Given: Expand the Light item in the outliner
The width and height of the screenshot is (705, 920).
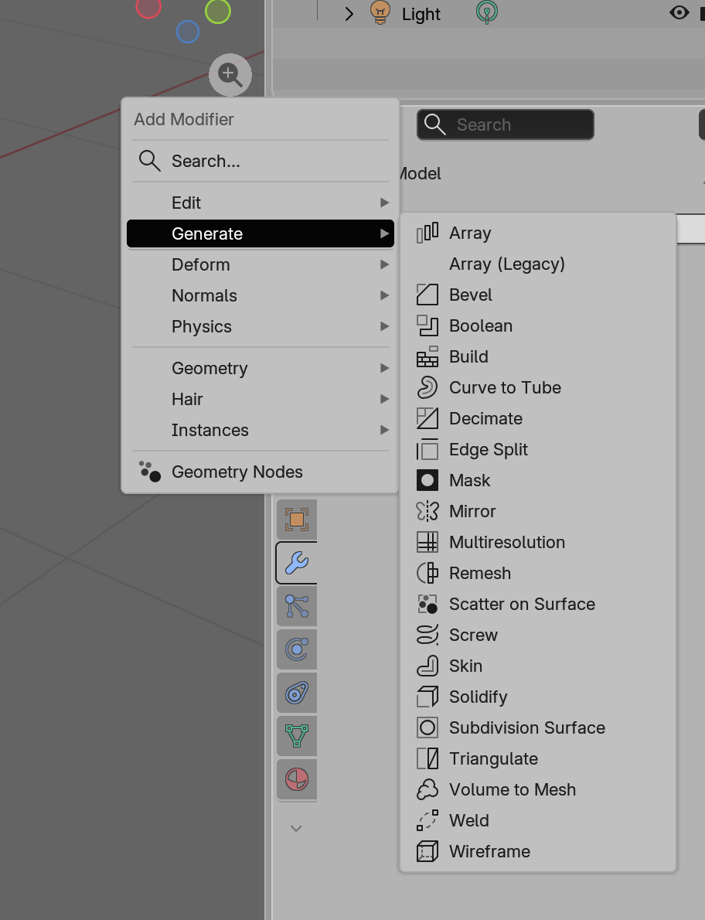Looking at the screenshot, I should pyautogui.click(x=349, y=13).
